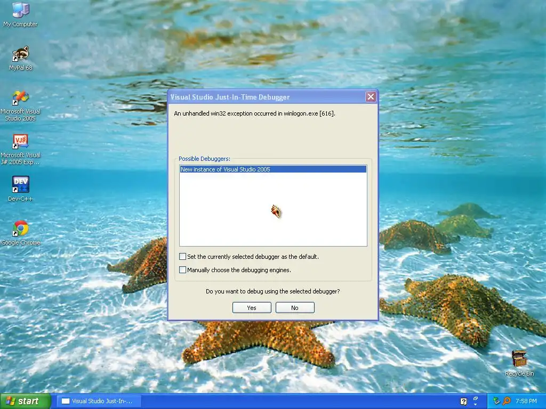Select Microsoft Visual Studio 2005 desktop shortcut
Viewport: 546px width, 409px height.
21,106
